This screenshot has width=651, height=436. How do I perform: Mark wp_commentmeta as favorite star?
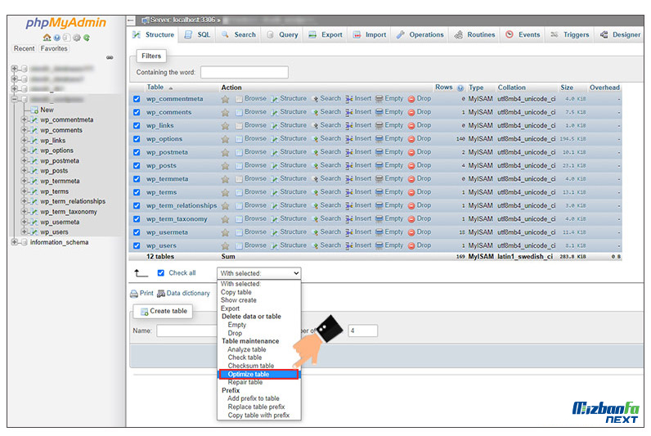[225, 99]
